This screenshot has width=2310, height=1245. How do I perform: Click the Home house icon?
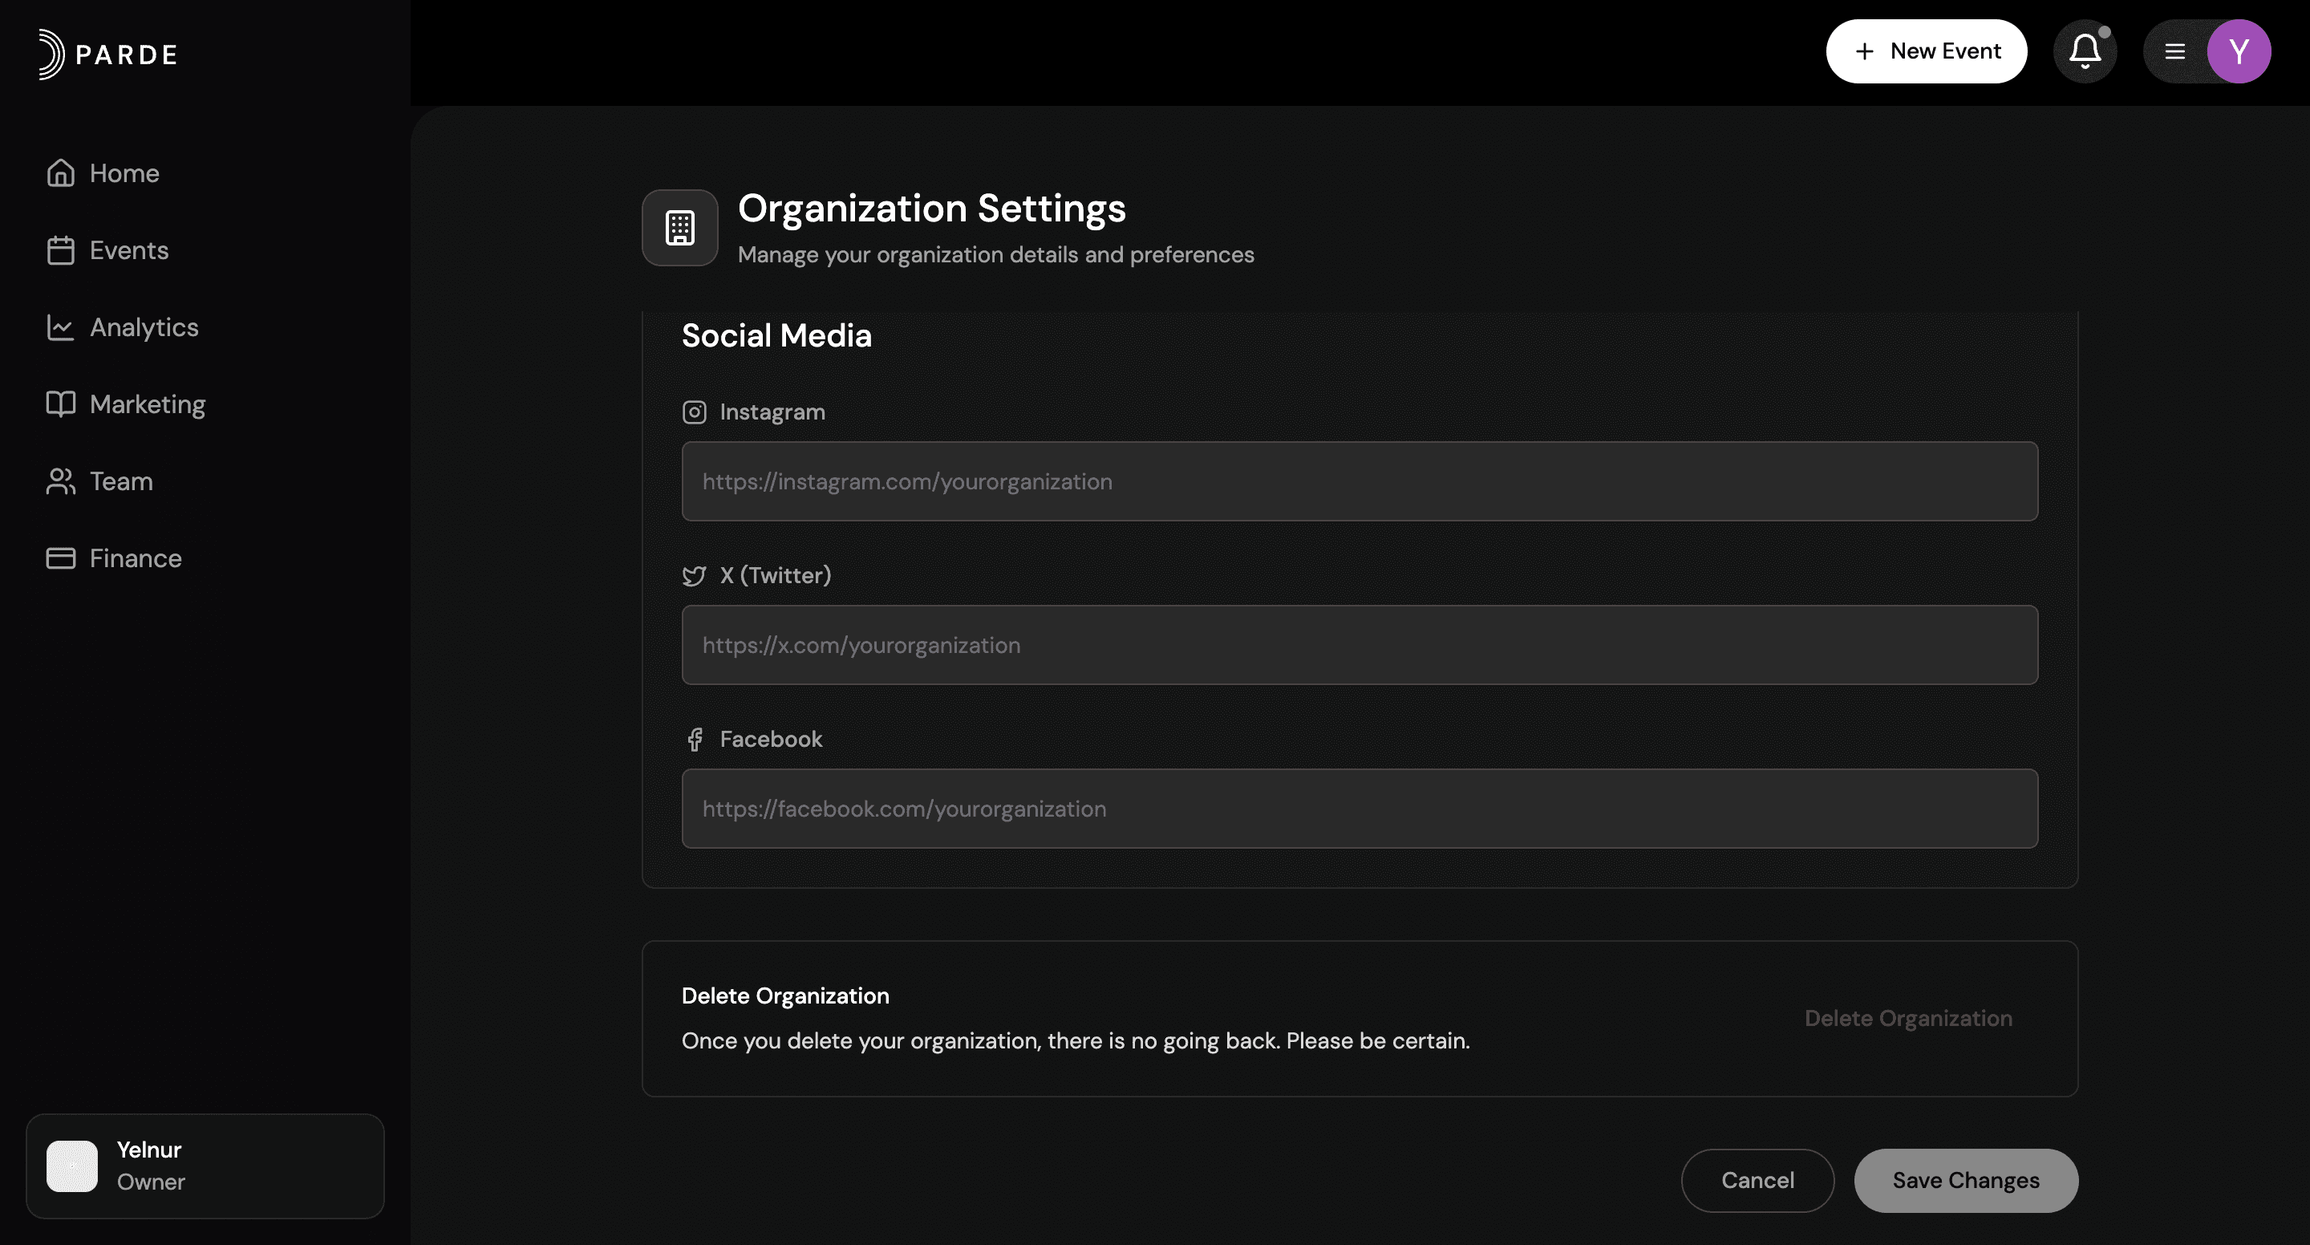[x=60, y=173]
